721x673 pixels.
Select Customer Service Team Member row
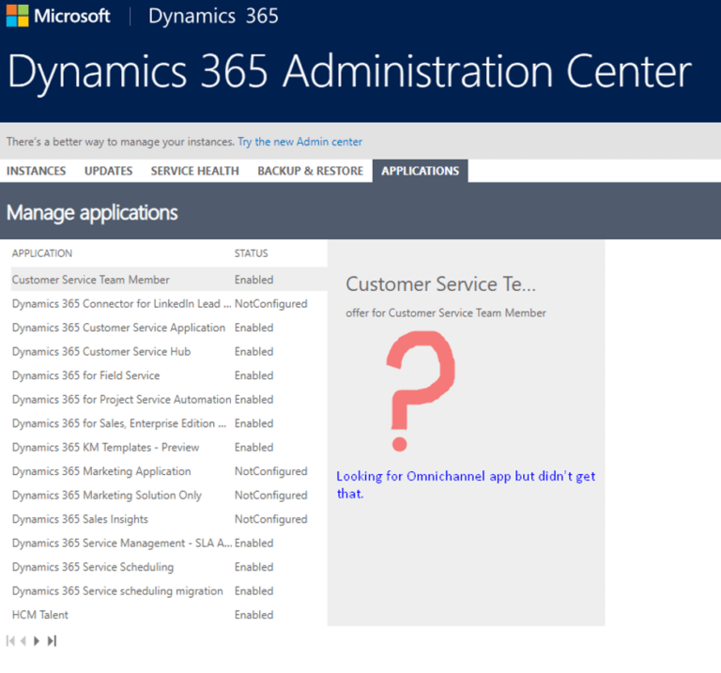click(91, 280)
